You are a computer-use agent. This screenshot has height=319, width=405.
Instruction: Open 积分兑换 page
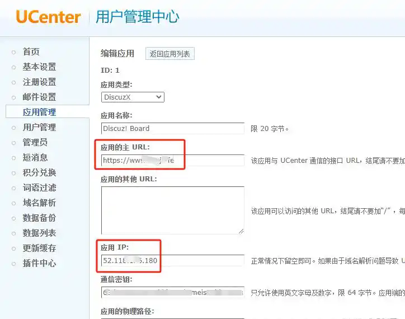pyautogui.click(x=39, y=173)
